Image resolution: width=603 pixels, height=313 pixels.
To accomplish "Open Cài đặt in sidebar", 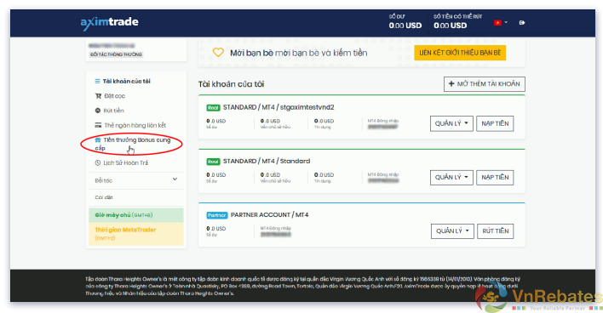I will coord(104,197).
